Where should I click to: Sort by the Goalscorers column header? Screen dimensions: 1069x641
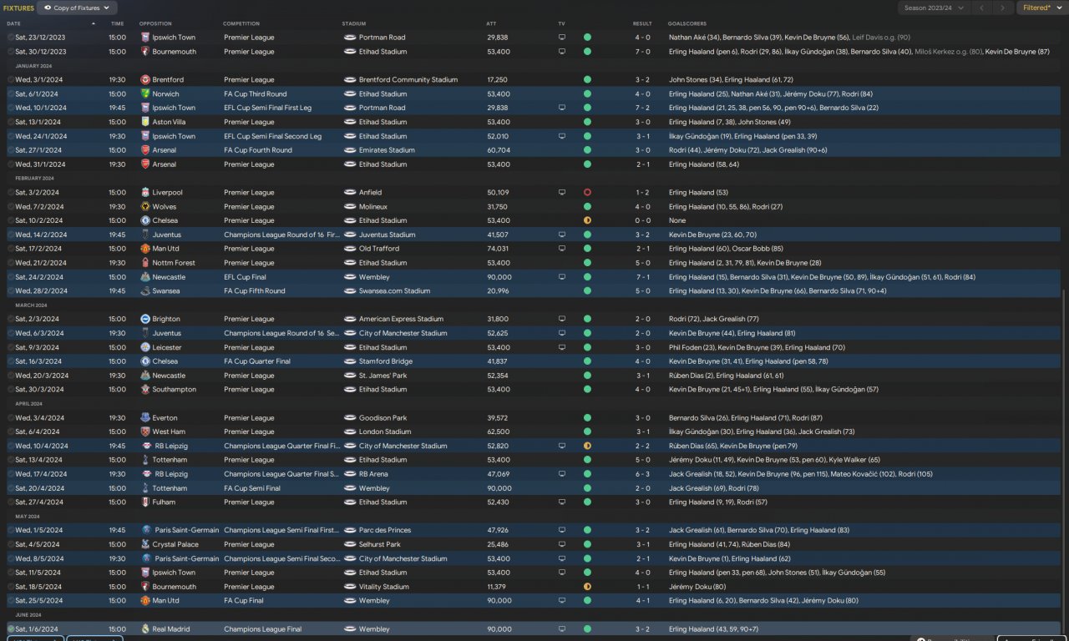coord(687,23)
